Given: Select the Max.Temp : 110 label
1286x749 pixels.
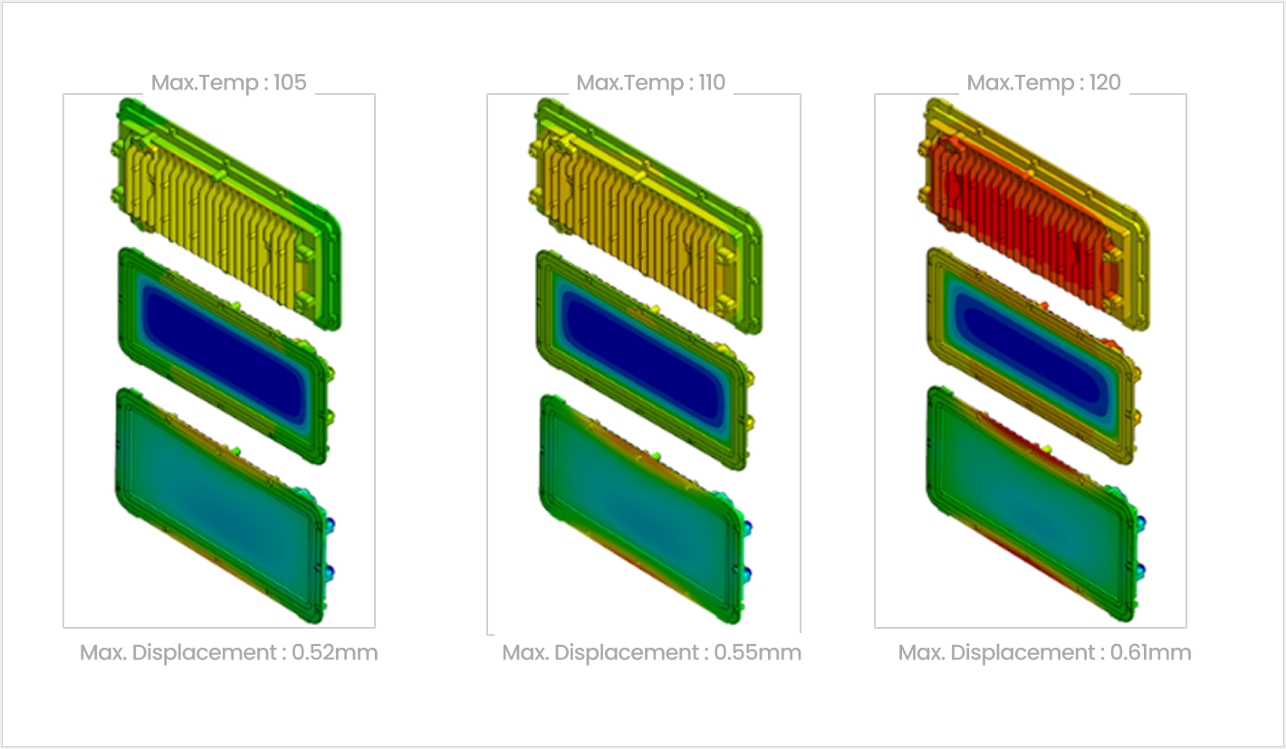Looking at the screenshot, I should [651, 83].
